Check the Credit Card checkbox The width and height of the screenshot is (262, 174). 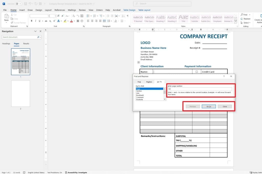pos(197,72)
